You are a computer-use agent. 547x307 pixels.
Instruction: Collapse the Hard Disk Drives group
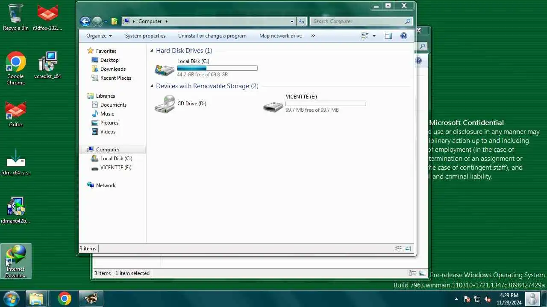(152, 51)
